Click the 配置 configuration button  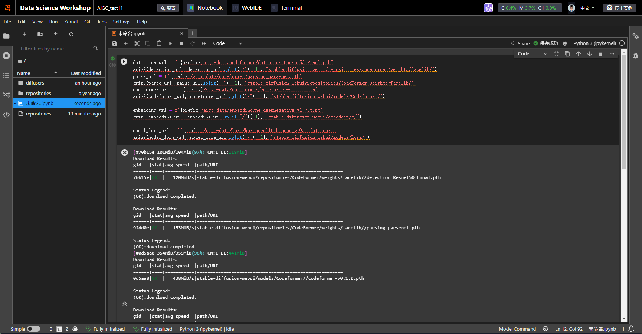[168, 8]
